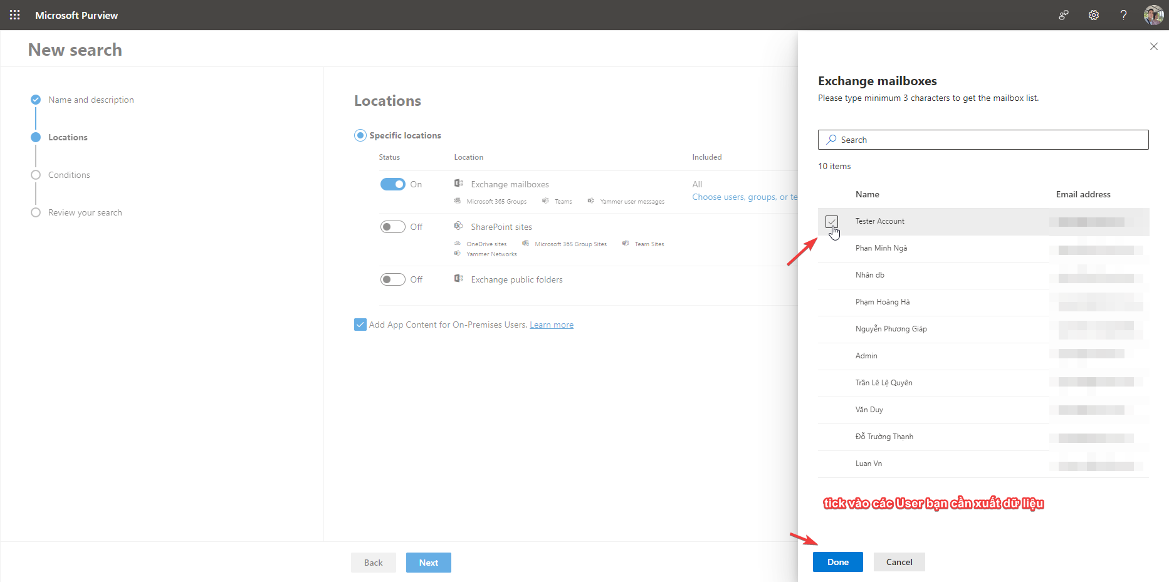Click the help question mark icon

(x=1123, y=15)
